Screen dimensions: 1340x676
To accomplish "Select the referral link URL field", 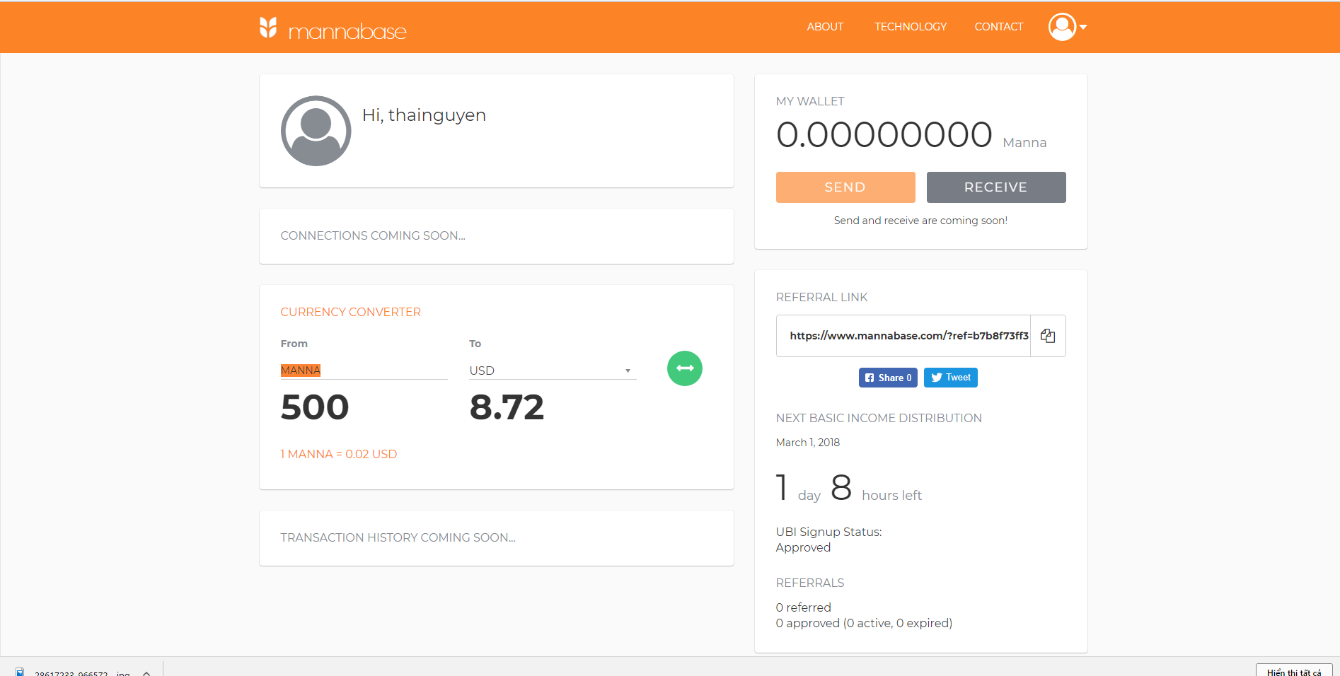I will (903, 336).
